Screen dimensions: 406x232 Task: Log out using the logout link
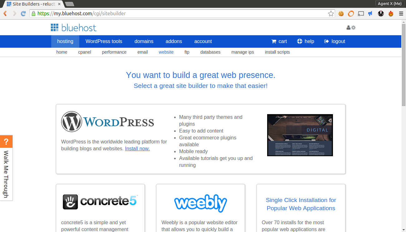335,41
